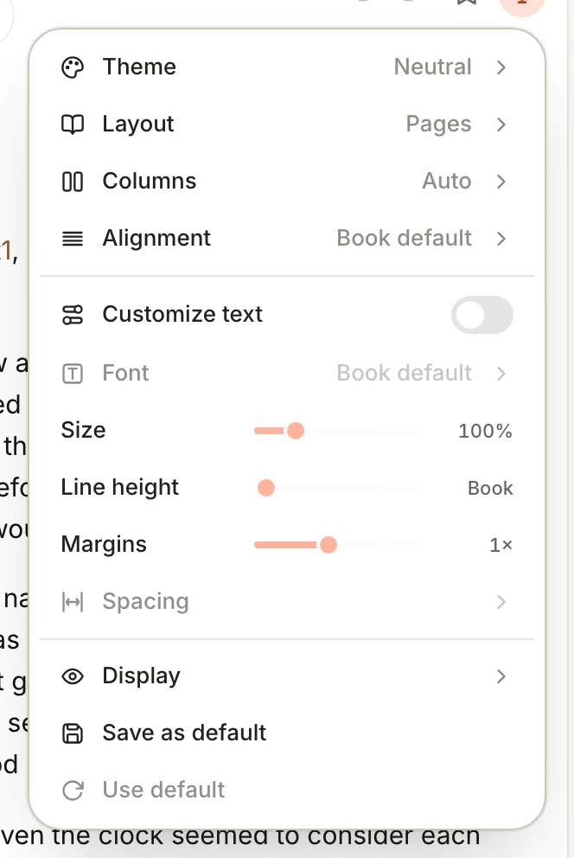574x858 pixels.
Task: Click the Layout open-book icon
Action: click(73, 125)
